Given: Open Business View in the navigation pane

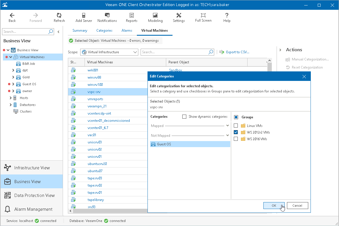Looking at the screenshot, I should (32, 181).
